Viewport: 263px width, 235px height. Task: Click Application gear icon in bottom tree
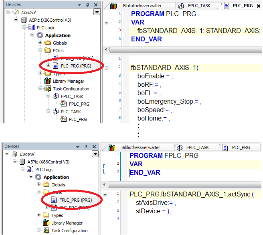coord(38,177)
